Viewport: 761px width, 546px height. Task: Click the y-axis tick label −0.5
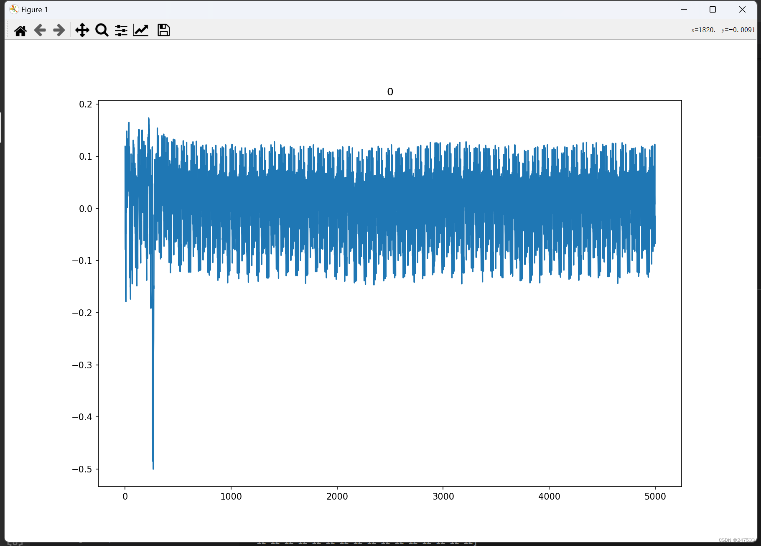[82, 469]
